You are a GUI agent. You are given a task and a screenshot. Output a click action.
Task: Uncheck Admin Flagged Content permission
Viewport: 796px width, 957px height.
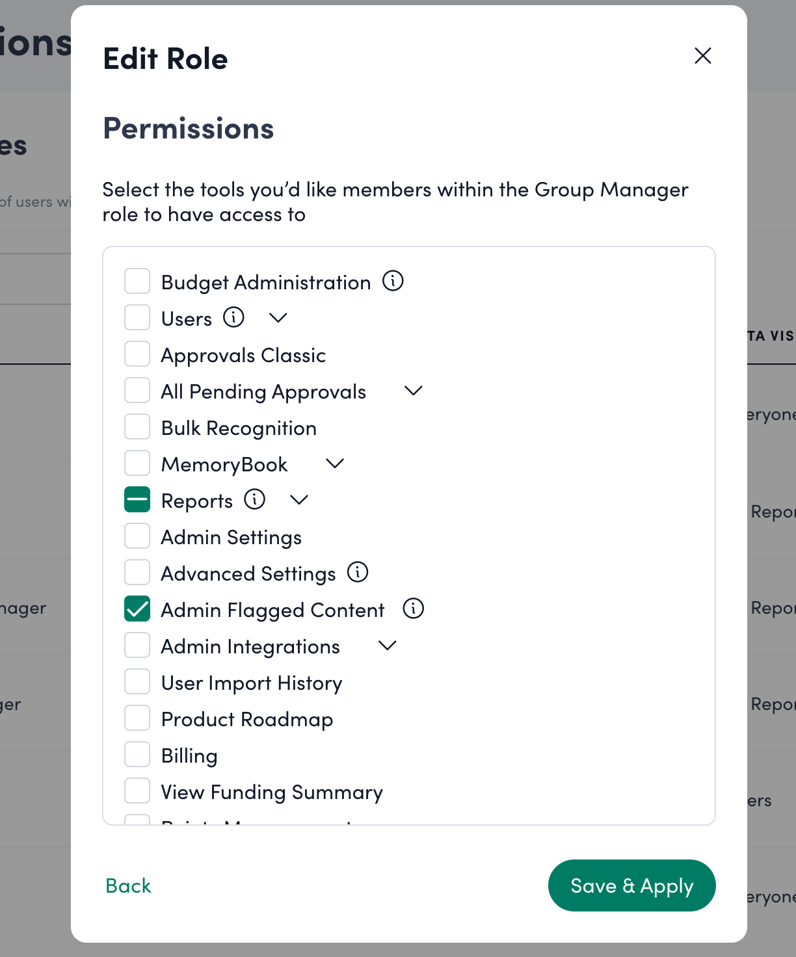137,609
